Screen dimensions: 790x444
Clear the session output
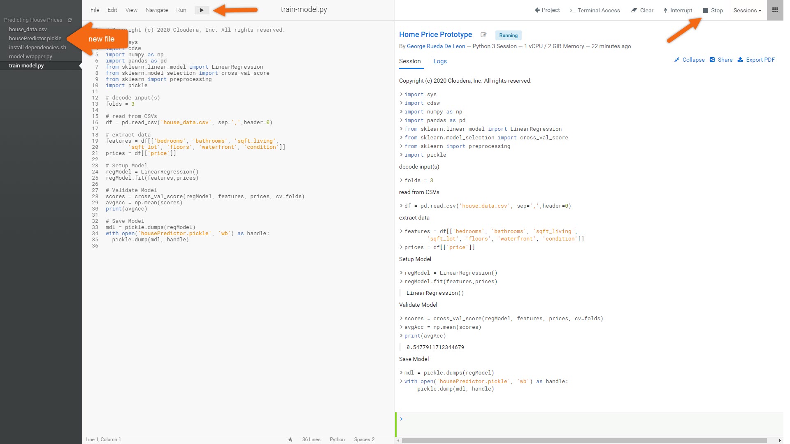642,10
